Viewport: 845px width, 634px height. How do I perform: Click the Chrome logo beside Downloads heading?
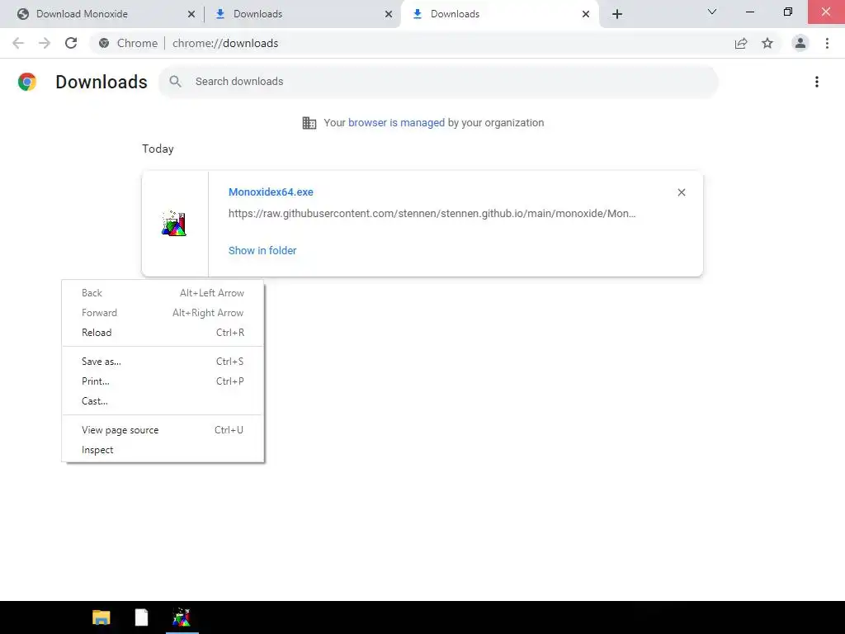(x=27, y=82)
